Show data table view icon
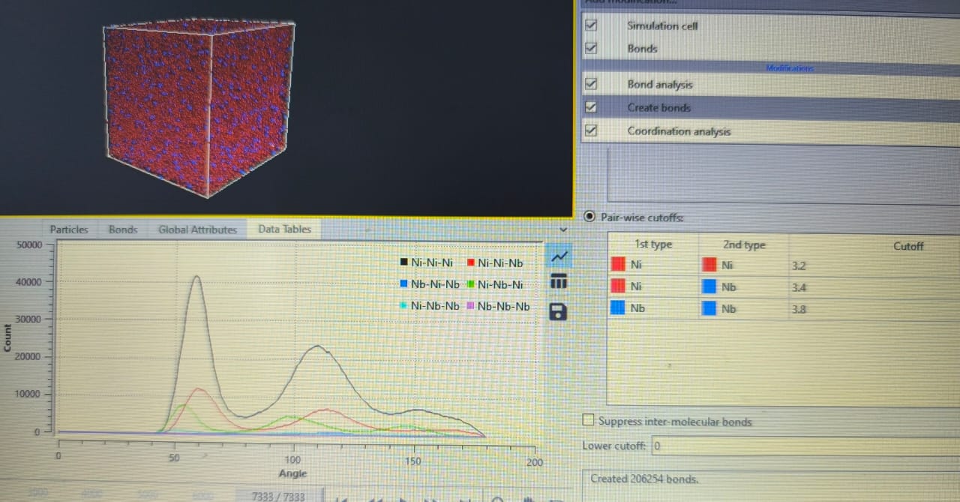The image size is (960, 502). (558, 282)
